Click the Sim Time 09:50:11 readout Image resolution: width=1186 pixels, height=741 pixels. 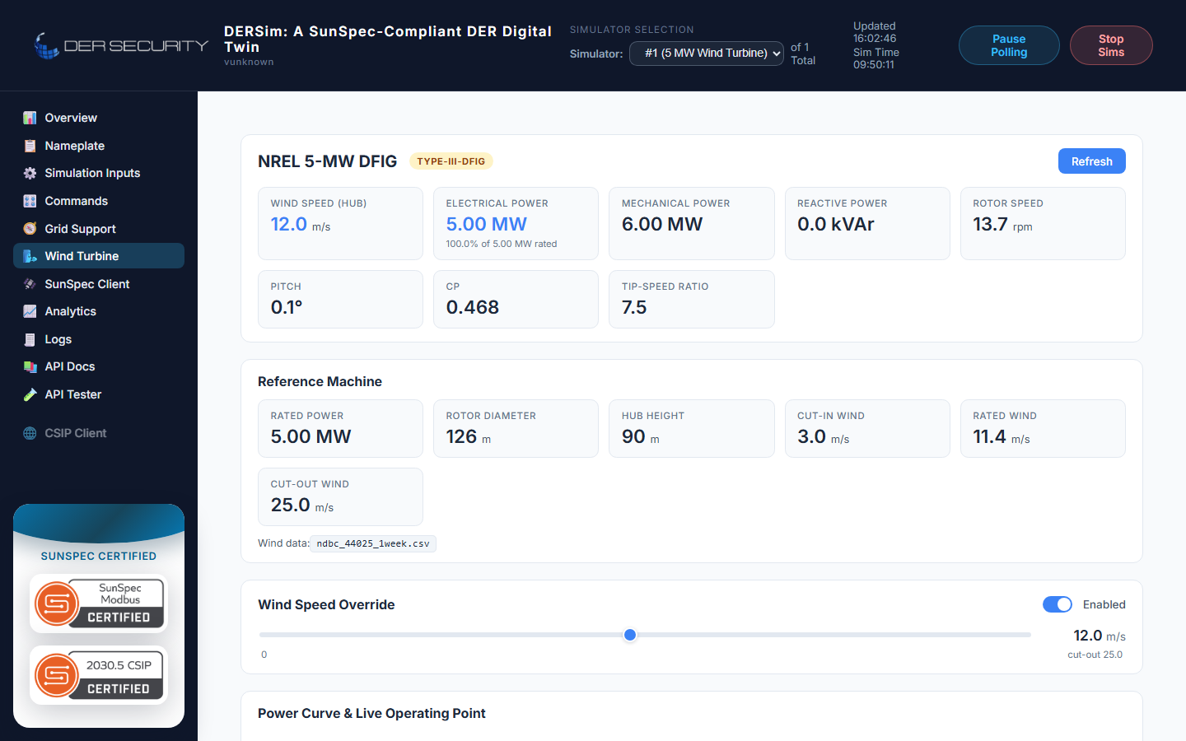click(x=876, y=58)
